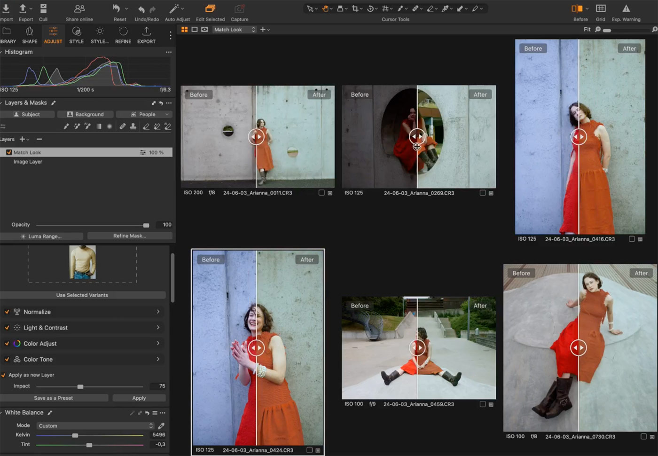
Task: Switch to the Adjust tool tab
Action: [x=53, y=35]
